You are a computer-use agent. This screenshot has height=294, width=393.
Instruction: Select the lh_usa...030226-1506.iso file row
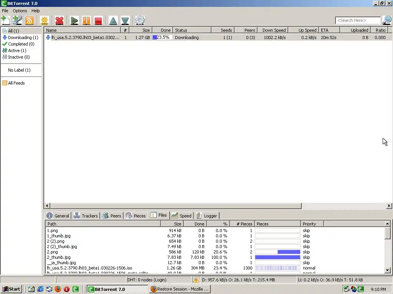215,268
